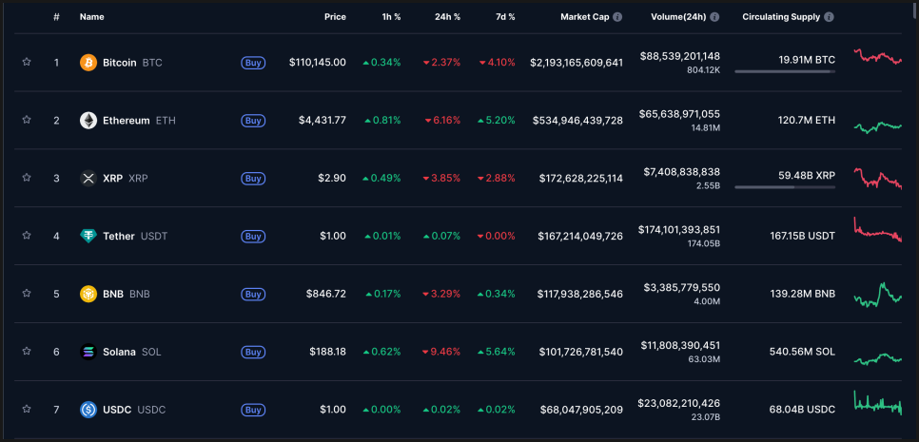Star Ethereum for the watchlist
919x442 pixels.
(x=27, y=120)
